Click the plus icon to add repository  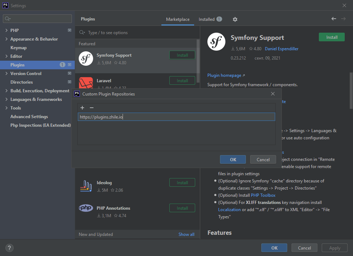pos(82,108)
